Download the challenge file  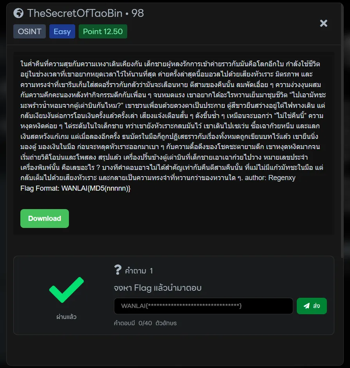(45, 219)
